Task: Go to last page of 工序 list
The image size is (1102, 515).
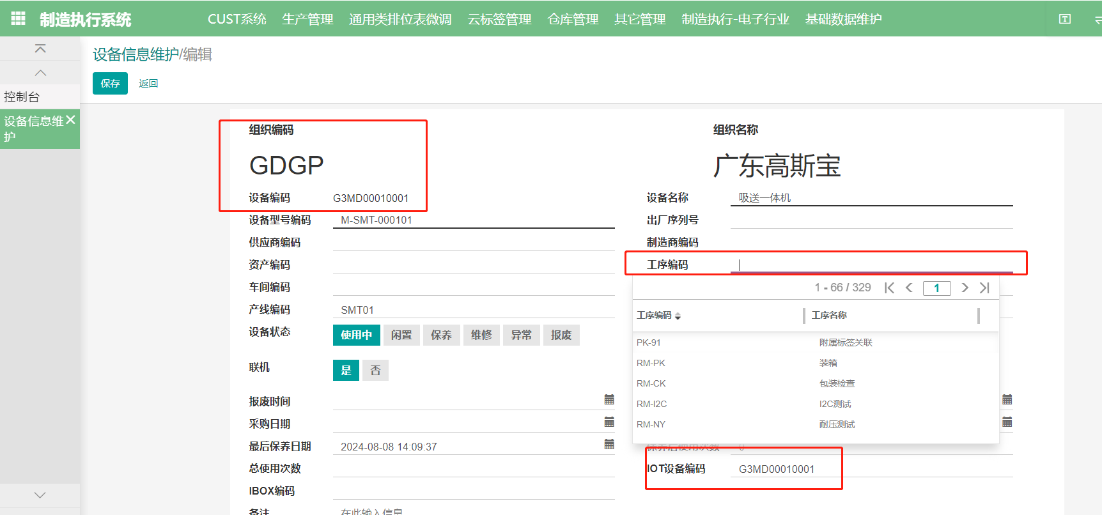Action: pyautogui.click(x=984, y=288)
